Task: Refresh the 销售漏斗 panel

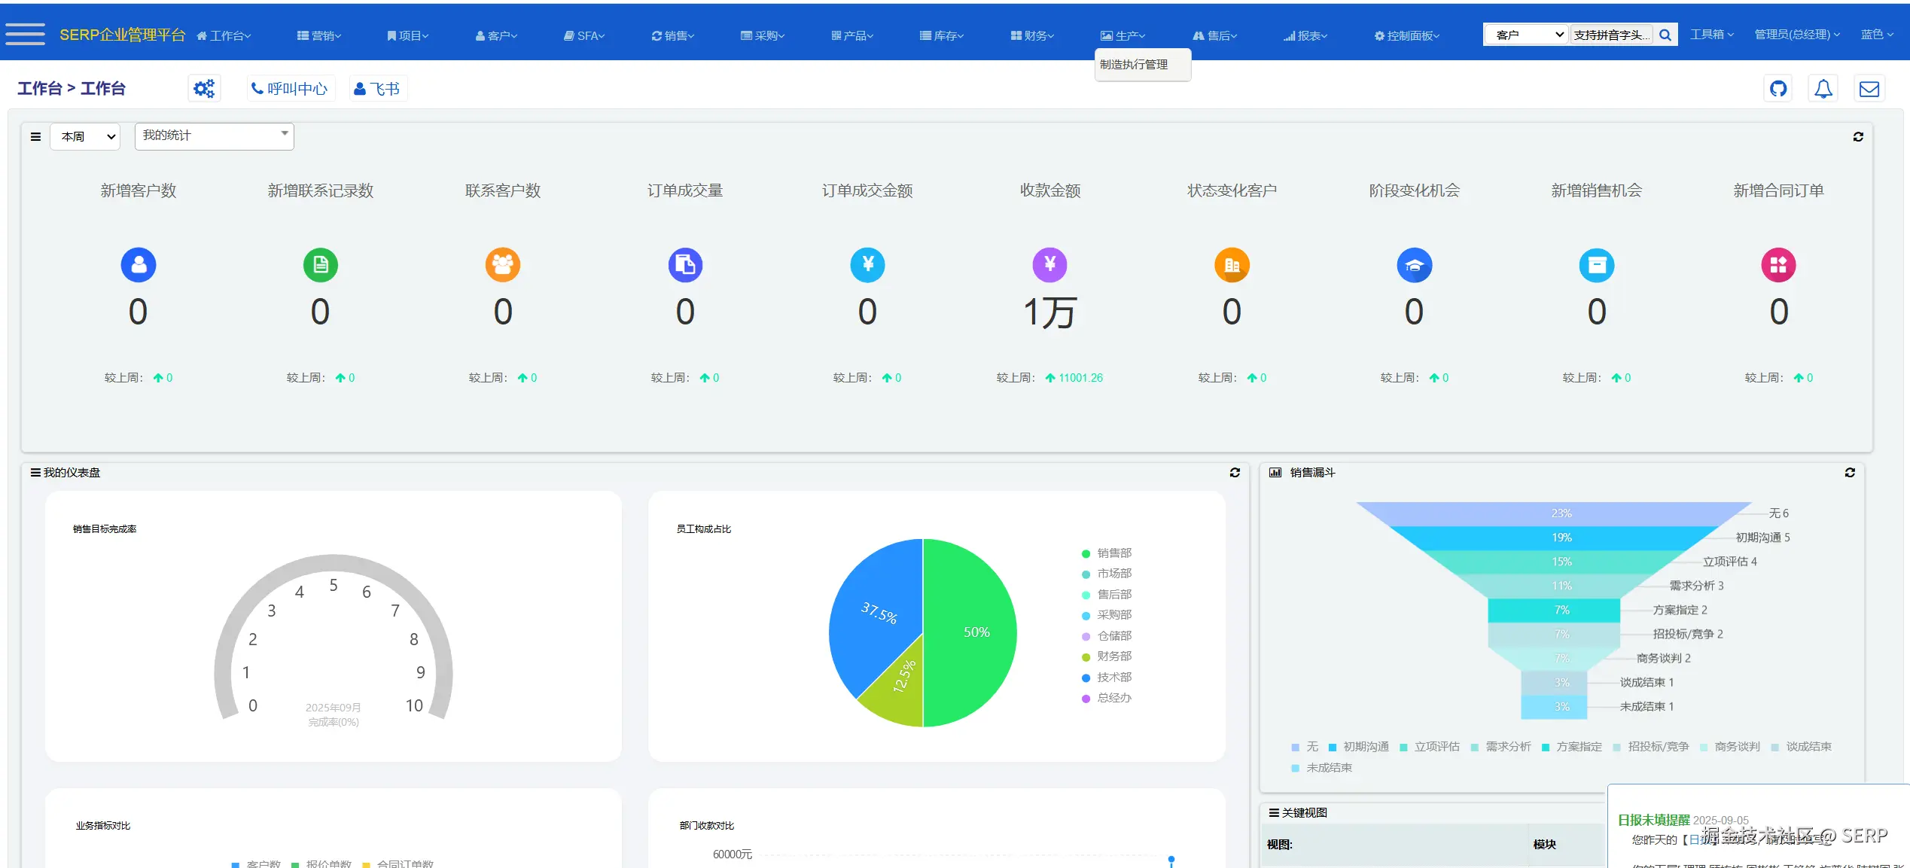Action: (x=1849, y=473)
